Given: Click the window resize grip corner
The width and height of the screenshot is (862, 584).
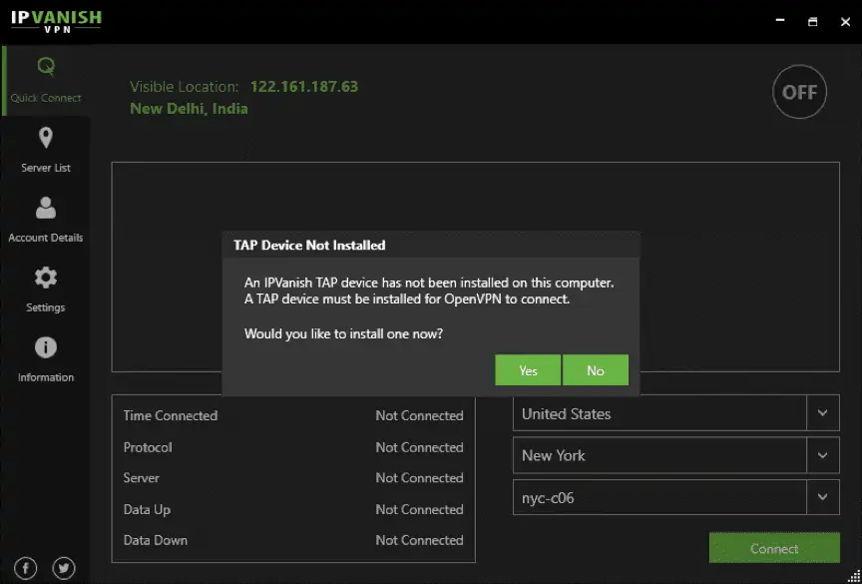Looking at the screenshot, I should (x=854, y=576).
